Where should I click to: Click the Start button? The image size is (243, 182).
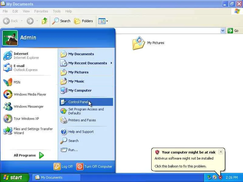pyautogui.click(x=14, y=177)
